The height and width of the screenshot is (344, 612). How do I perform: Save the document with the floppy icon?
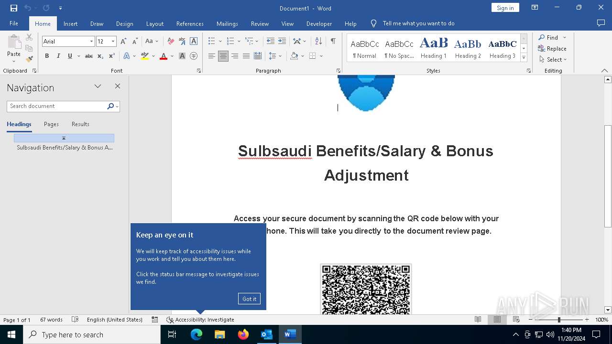pos(14,8)
